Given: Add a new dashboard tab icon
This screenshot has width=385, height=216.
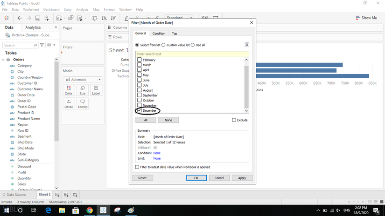Looking at the screenshot, I should (66, 195).
